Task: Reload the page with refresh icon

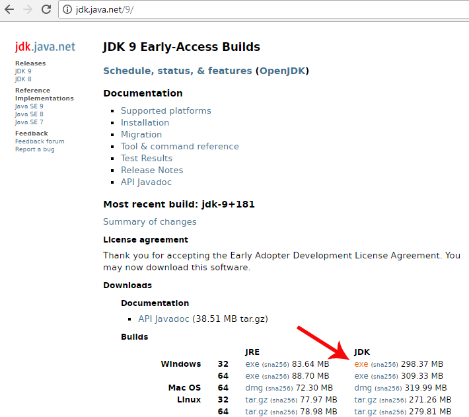Action: tap(46, 9)
